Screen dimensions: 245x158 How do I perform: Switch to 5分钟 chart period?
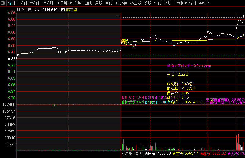35,3
